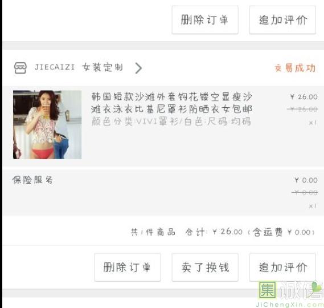
Task: Click bottom 删除订单 button
Action: tap(128, 267)
